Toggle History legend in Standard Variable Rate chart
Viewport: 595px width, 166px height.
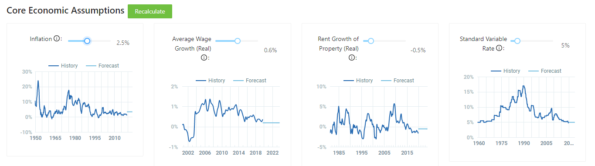(505, 71)
